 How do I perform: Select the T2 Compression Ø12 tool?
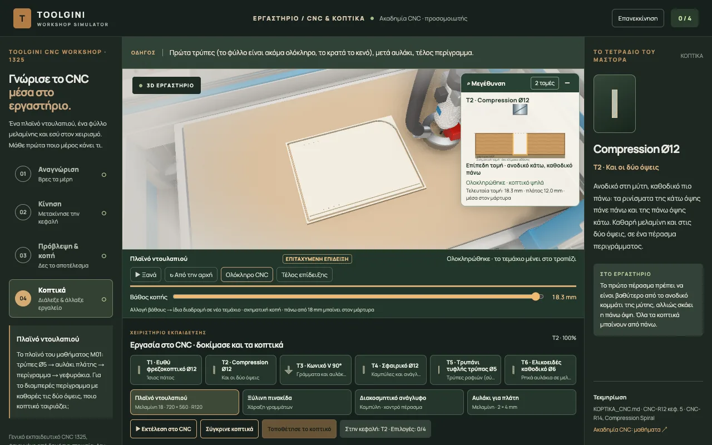pos(241,370)
